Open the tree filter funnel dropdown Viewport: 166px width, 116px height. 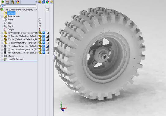tap(3, 6)
